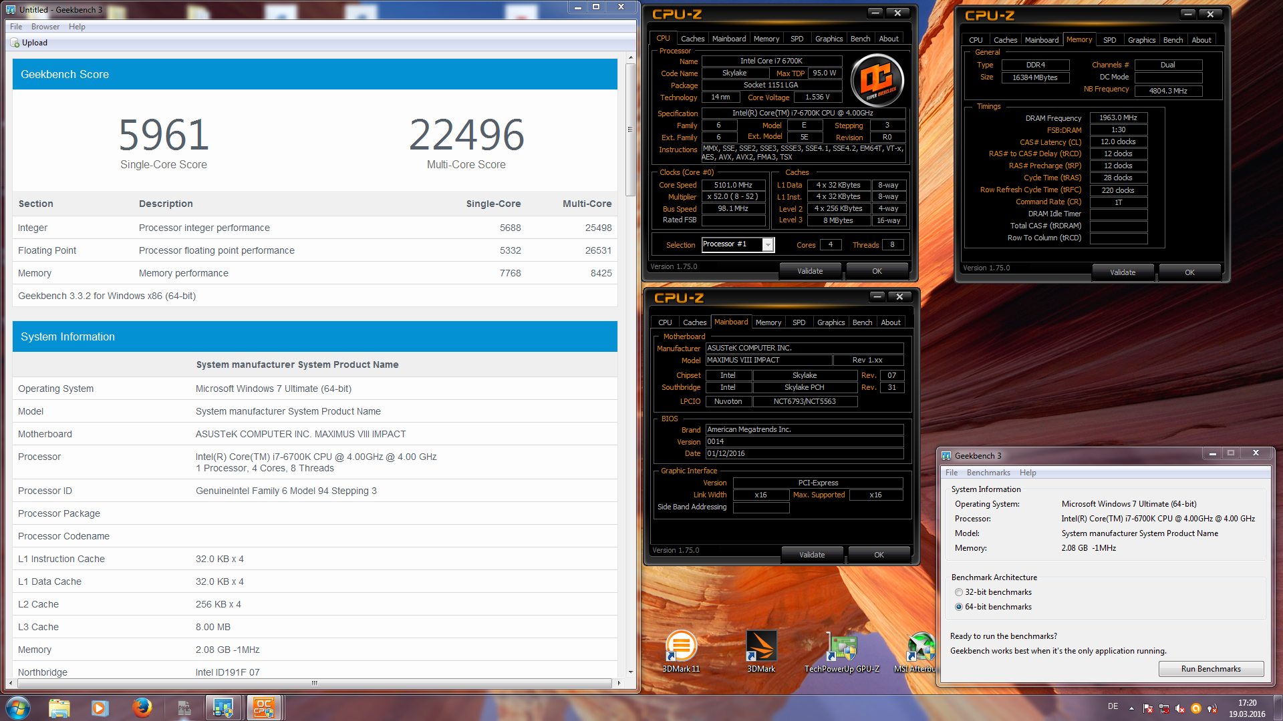Switch to the Geekbench taskbar button
The height and width of the screenshot is (721, 1283).
coord(224,708)
